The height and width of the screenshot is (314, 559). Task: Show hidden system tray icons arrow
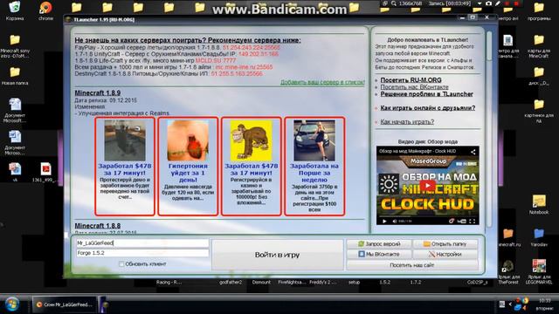[x=510, y=304]
